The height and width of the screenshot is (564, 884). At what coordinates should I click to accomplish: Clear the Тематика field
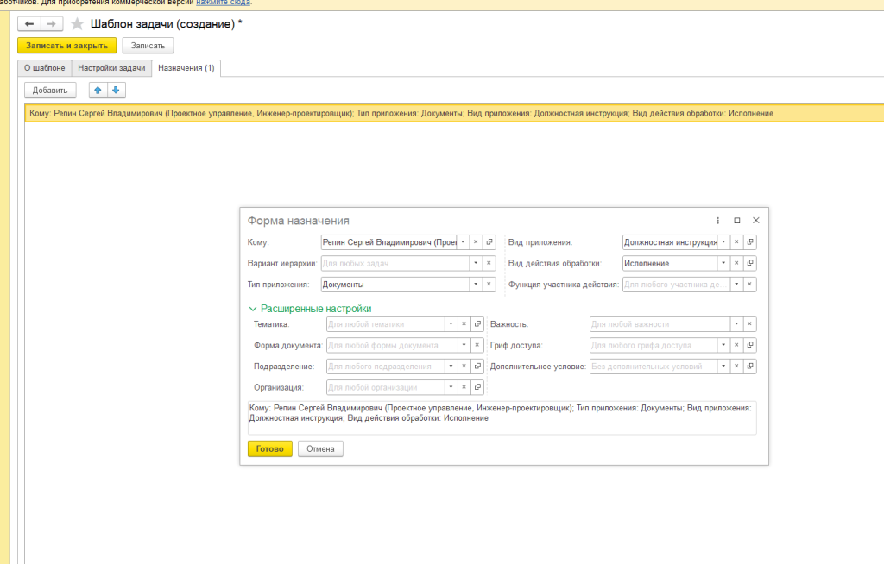coord(464,324)
